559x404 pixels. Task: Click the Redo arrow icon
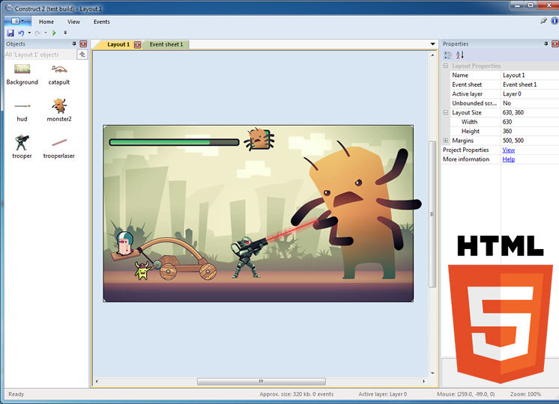pyautogui.click(x=37, y=33)
